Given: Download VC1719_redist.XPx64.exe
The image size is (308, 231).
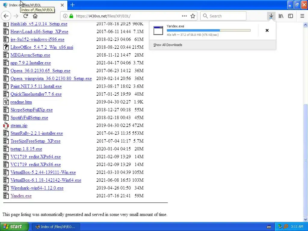Looking at the screenshot, I should 35,157.
